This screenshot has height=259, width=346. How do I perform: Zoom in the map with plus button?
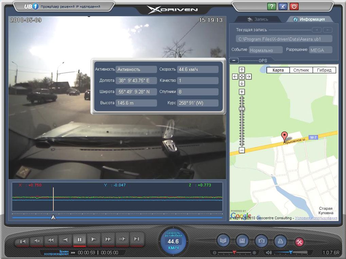point(242,92)
